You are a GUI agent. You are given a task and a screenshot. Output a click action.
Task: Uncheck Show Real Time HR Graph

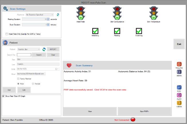[x=3, y=96]
